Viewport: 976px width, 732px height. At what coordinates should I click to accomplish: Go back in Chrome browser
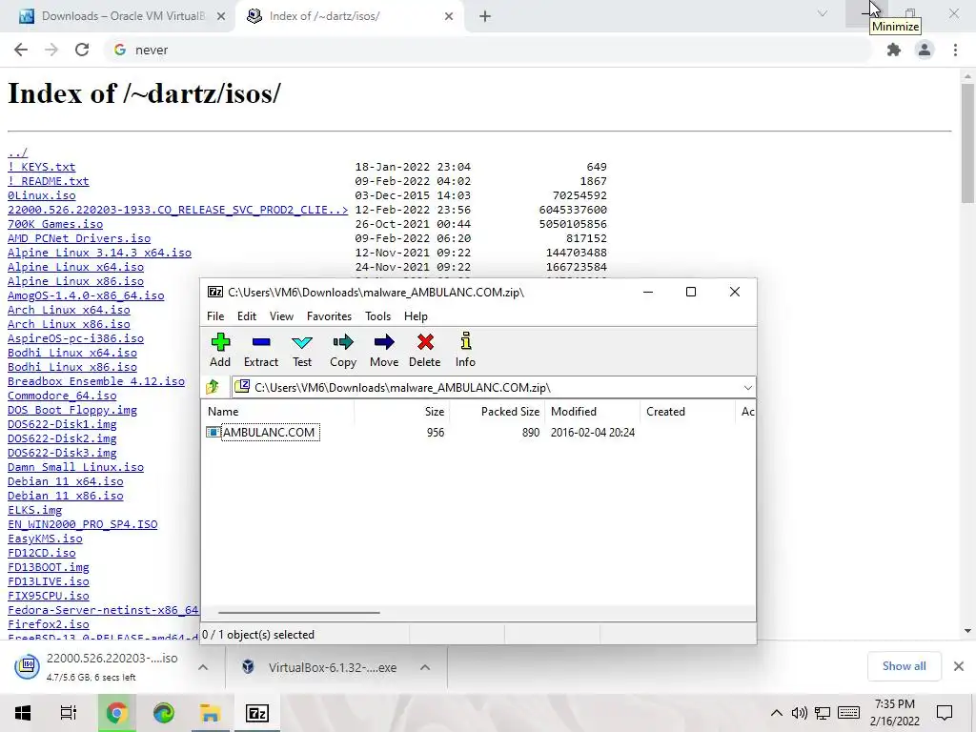coord(21,50)
